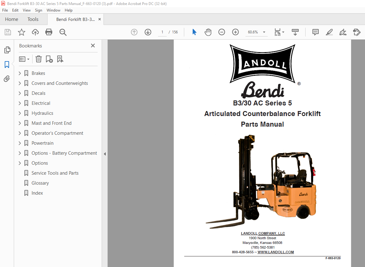Select the Highlight text pen tool

pos(329,32)
